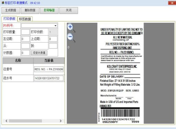Click the 生成数据 button
Screen dimensions: 176x129
pos(11,11)
